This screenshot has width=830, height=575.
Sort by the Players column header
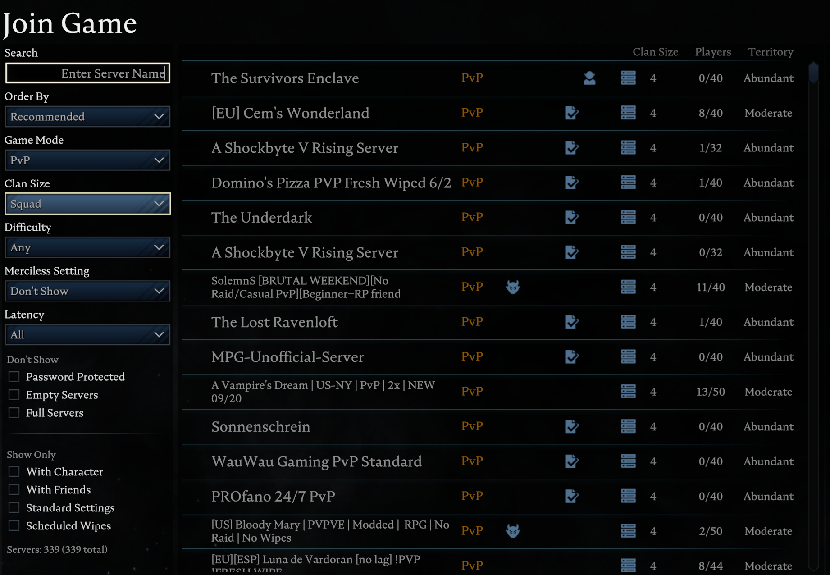click(x=712, y=52)
